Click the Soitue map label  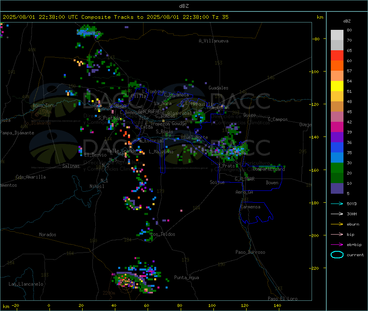tap(217, 182)
